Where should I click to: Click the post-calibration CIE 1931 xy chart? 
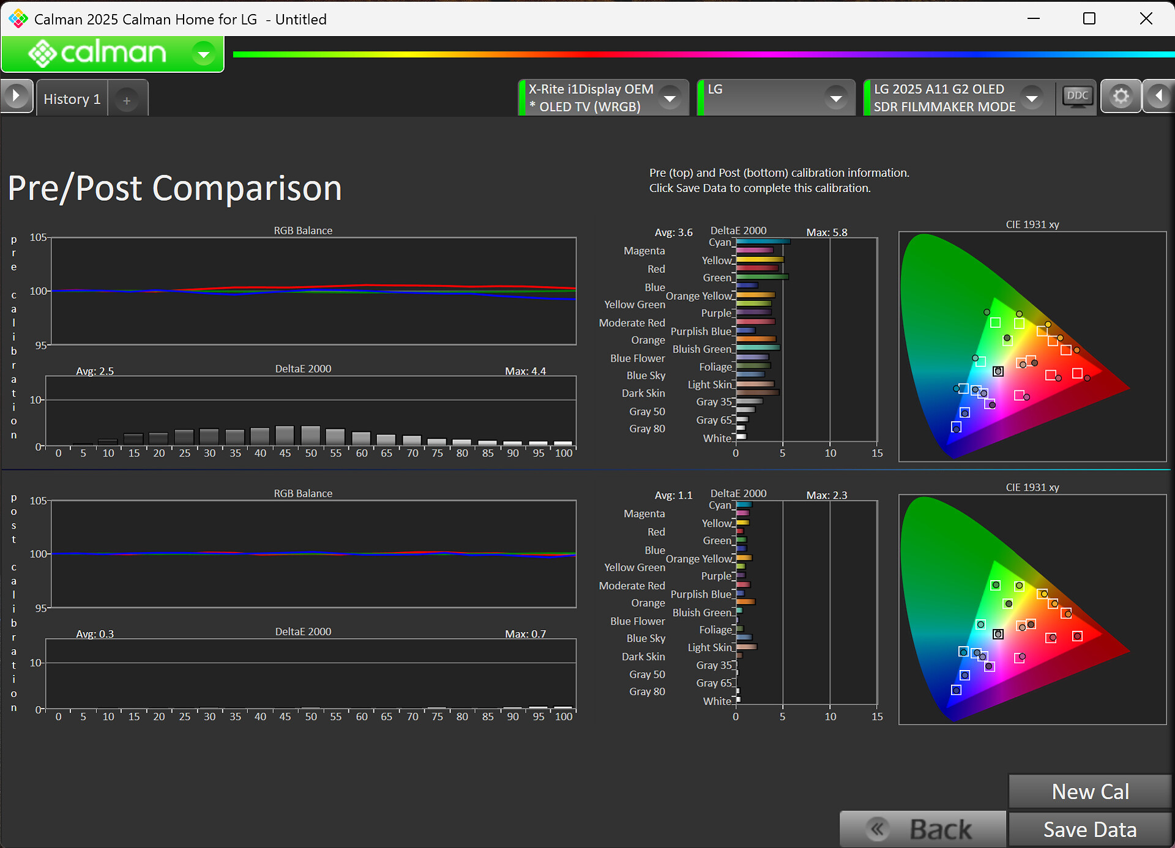tap(1032, 609)
